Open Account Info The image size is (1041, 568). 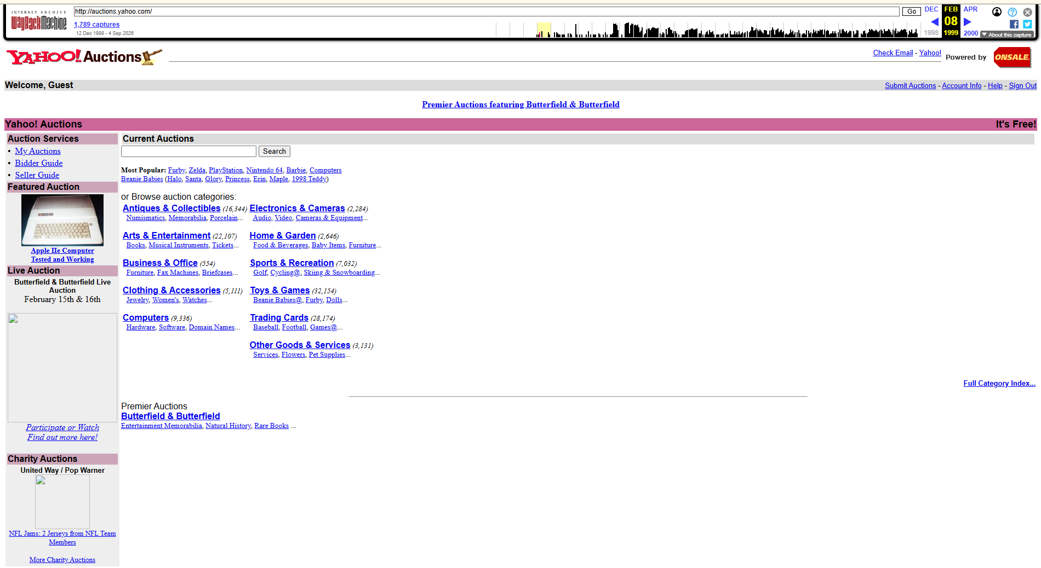tap(962, 86)
